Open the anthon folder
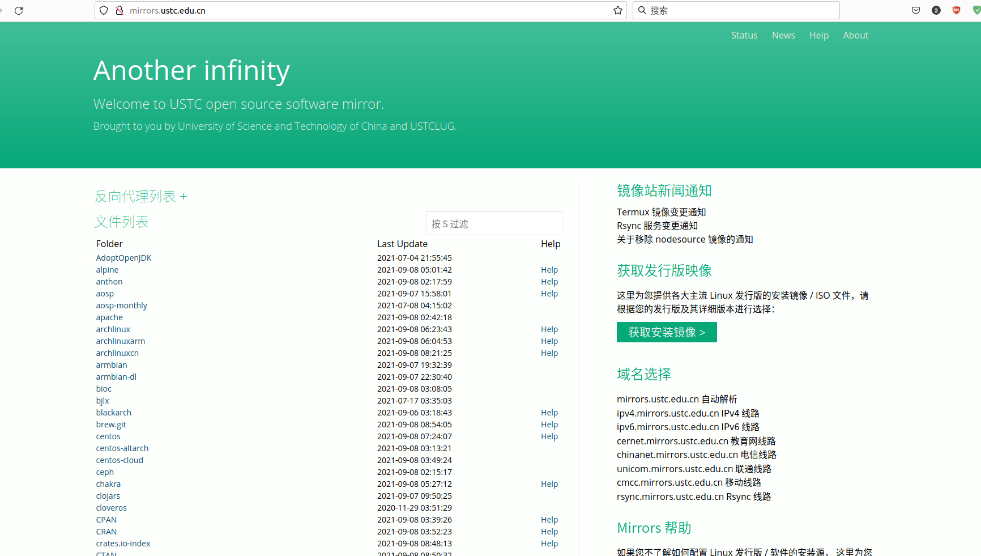This screenshot has height=556, width=981. [x=109, y=282]
